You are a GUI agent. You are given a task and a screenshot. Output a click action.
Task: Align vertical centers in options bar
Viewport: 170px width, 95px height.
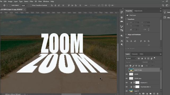72,5
